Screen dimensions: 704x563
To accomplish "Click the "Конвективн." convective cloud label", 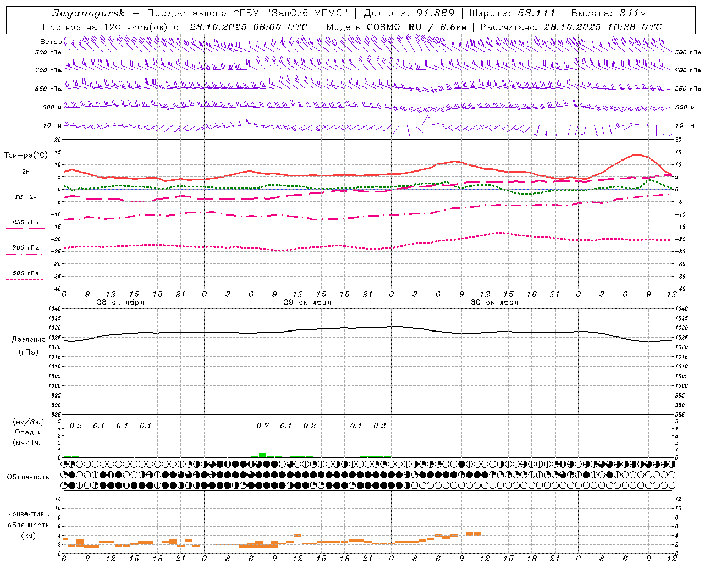I will (x=28, y=514).
